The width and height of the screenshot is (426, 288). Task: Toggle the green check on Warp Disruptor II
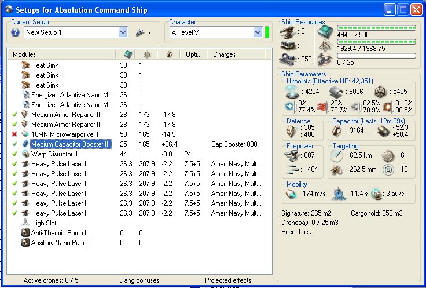click(x=14, y=154)
